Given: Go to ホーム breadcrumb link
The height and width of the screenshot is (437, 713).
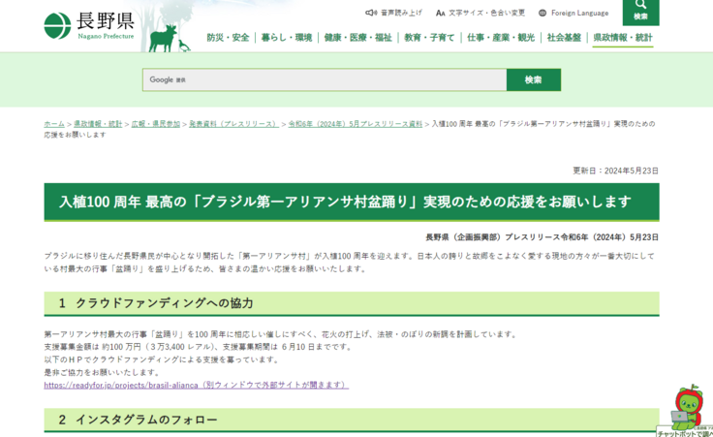Looking at the screenshot, I should [54, 124].
